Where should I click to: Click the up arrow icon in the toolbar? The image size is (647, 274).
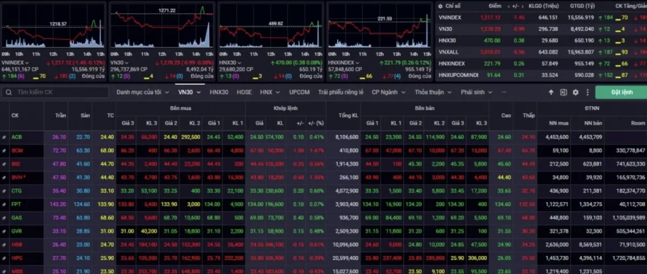[x=551, y=92]
